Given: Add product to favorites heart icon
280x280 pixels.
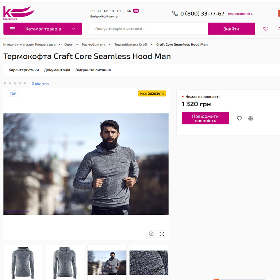Looking at the screenshot, I should (239, 118).
